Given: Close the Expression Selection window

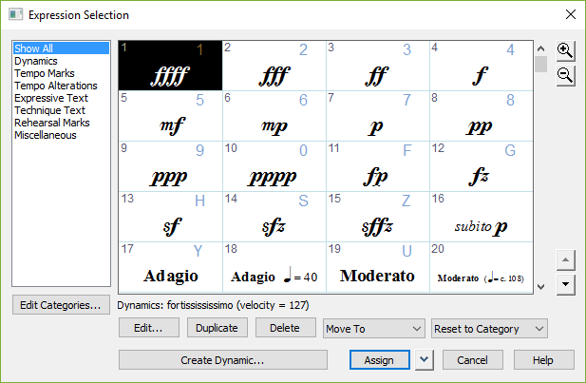Looking at the screenshot, I should tap(570, 14).
